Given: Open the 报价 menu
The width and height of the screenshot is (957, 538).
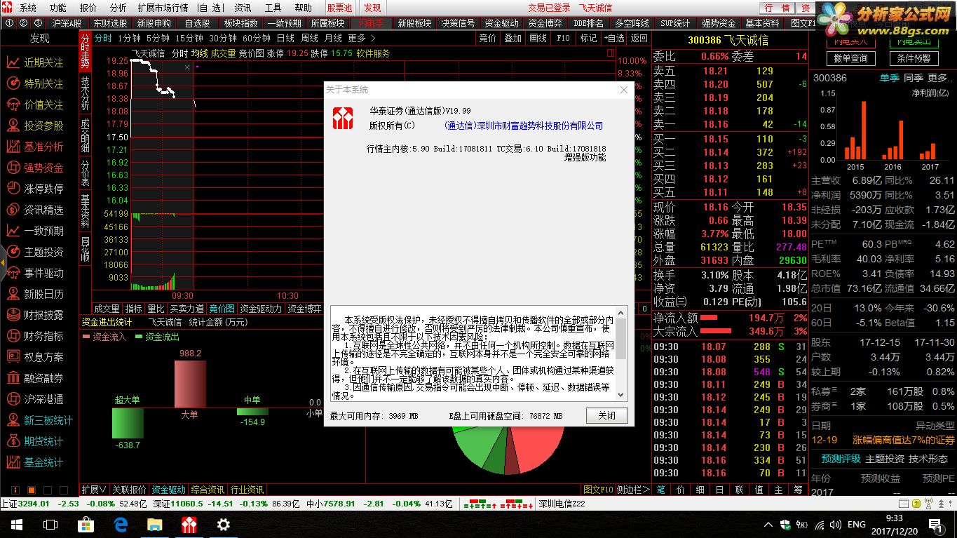Looking at the screenshot, I should coord(88,8).
